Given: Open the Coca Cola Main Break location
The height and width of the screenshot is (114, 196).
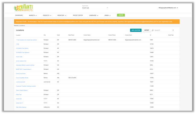Looking at the screenshot, I should (22, 78).
